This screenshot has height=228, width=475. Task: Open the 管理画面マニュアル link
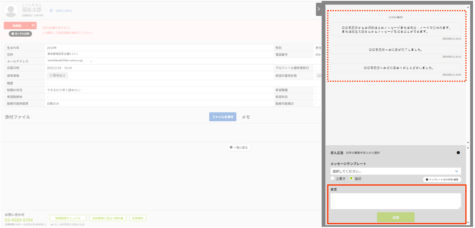(68, 218)
